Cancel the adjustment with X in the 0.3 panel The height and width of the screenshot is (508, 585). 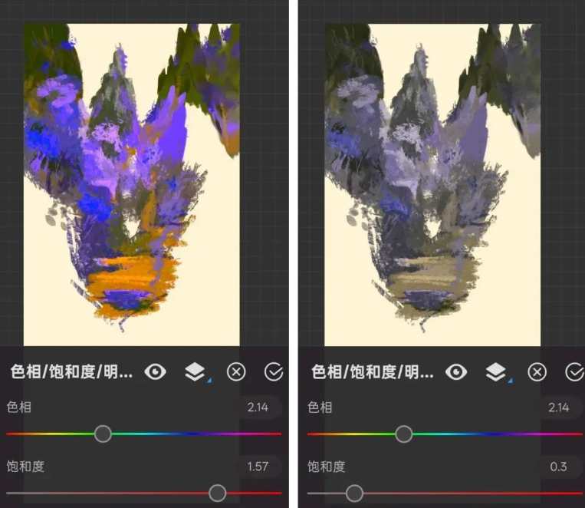[x=537, y=372]
